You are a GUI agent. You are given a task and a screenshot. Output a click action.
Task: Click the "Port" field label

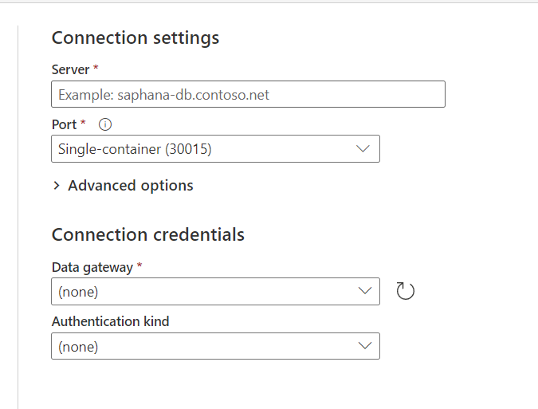(x=64, y=124)
